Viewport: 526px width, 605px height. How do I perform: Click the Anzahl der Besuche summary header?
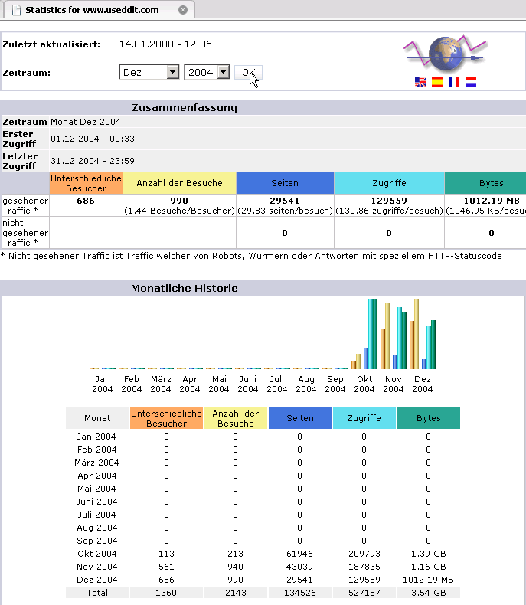pyautogui.click(x=179, y=183)
